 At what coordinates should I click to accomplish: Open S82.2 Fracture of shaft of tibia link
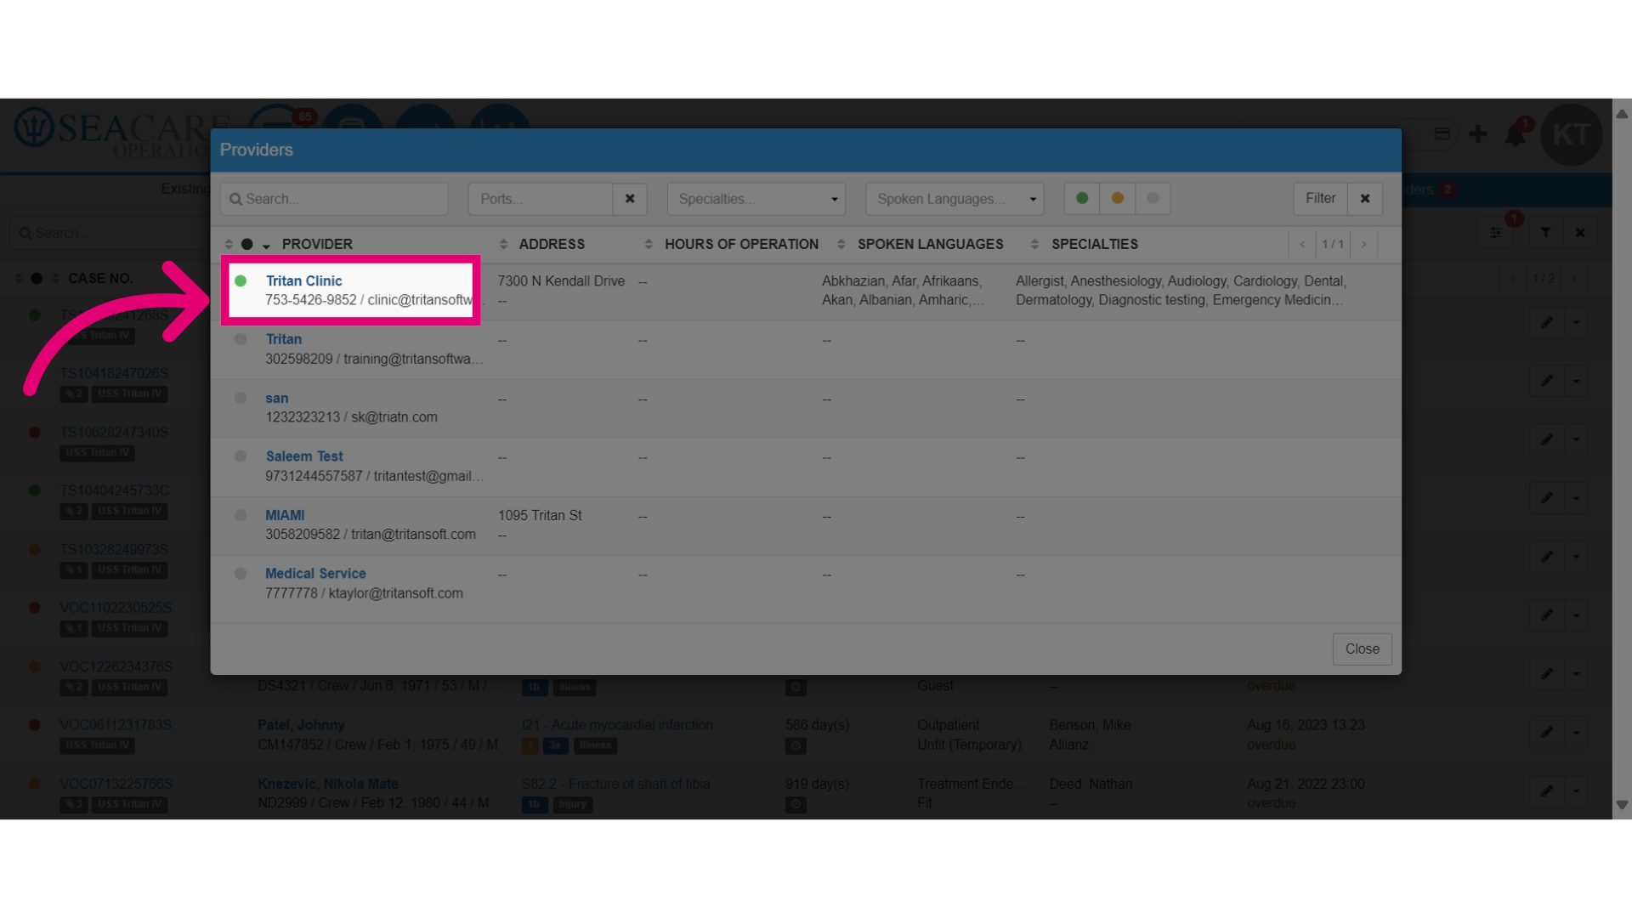click(x=615, y=784)
